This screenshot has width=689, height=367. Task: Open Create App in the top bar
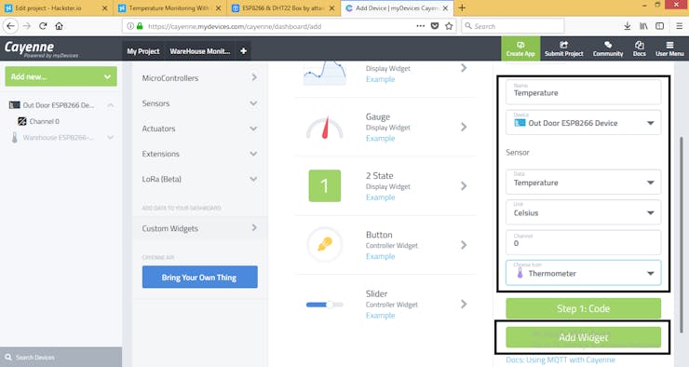click(520, 48)
